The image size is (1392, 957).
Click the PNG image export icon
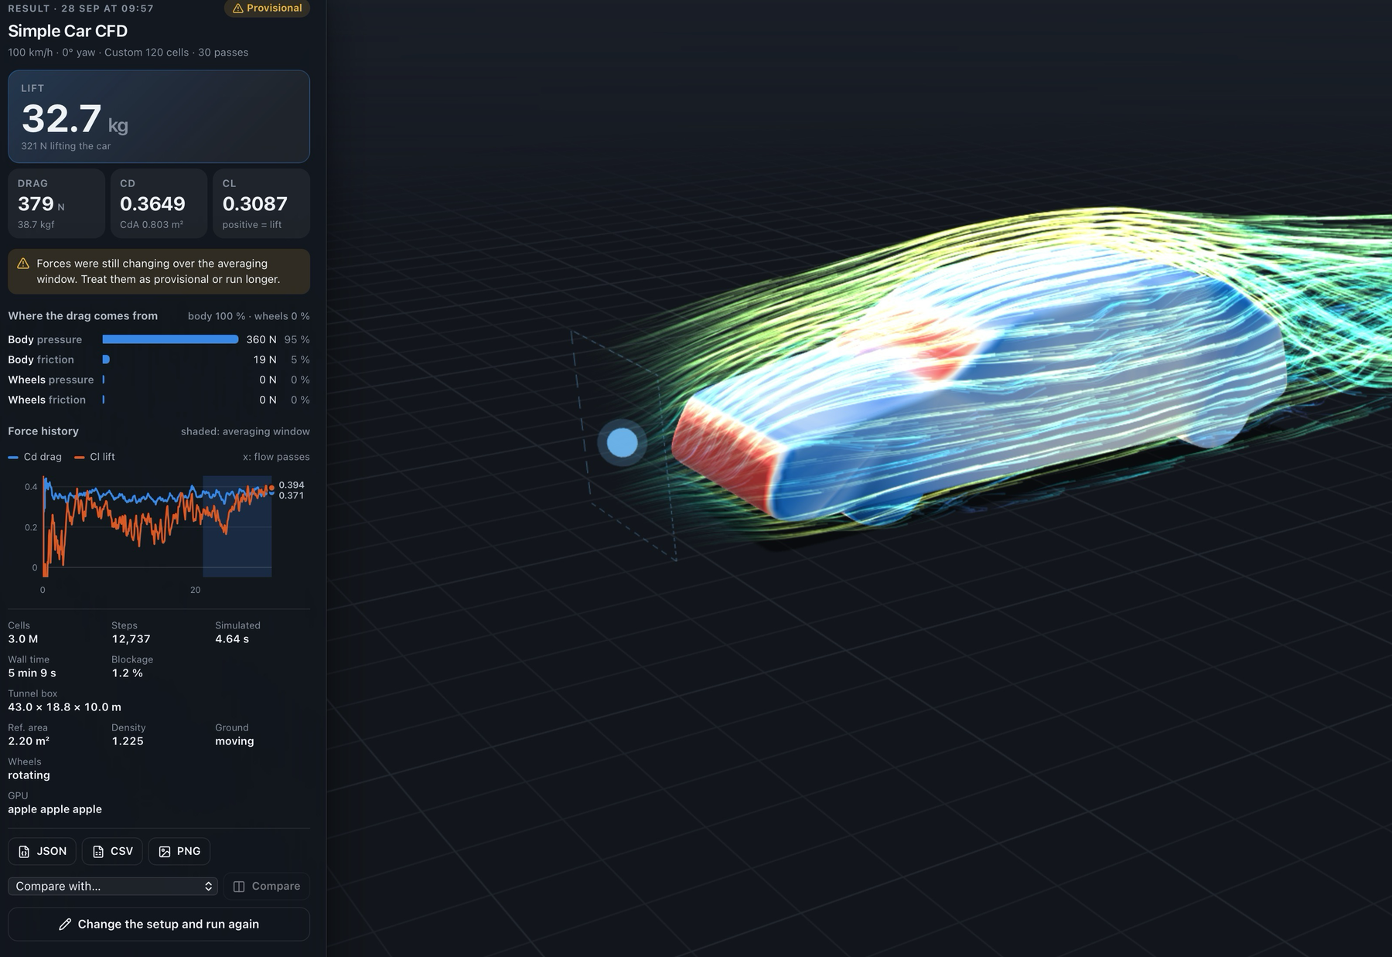tap(165, 851)
